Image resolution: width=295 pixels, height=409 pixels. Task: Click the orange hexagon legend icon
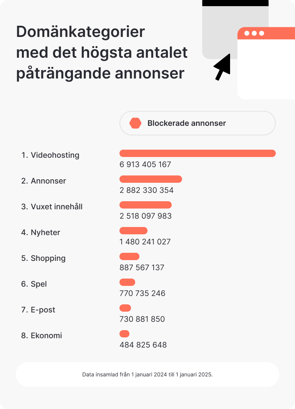tap(136, 123)
